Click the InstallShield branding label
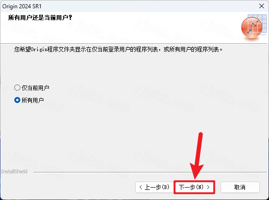269x200 pixels. [14, 171]
